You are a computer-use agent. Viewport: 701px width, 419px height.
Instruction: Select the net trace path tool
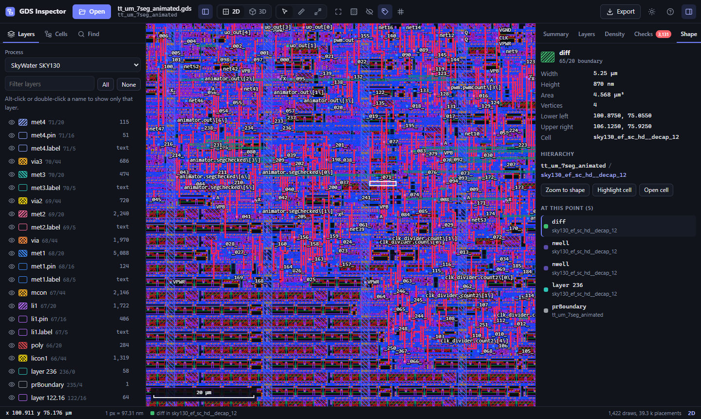point(318,12)
